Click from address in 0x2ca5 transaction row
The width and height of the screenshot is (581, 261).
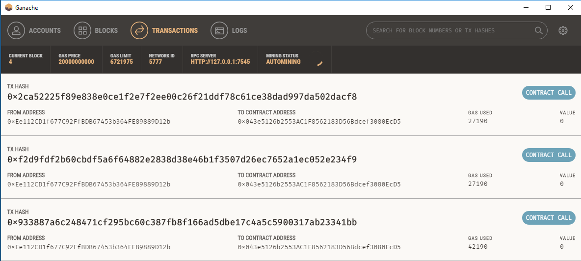point(88,122)
